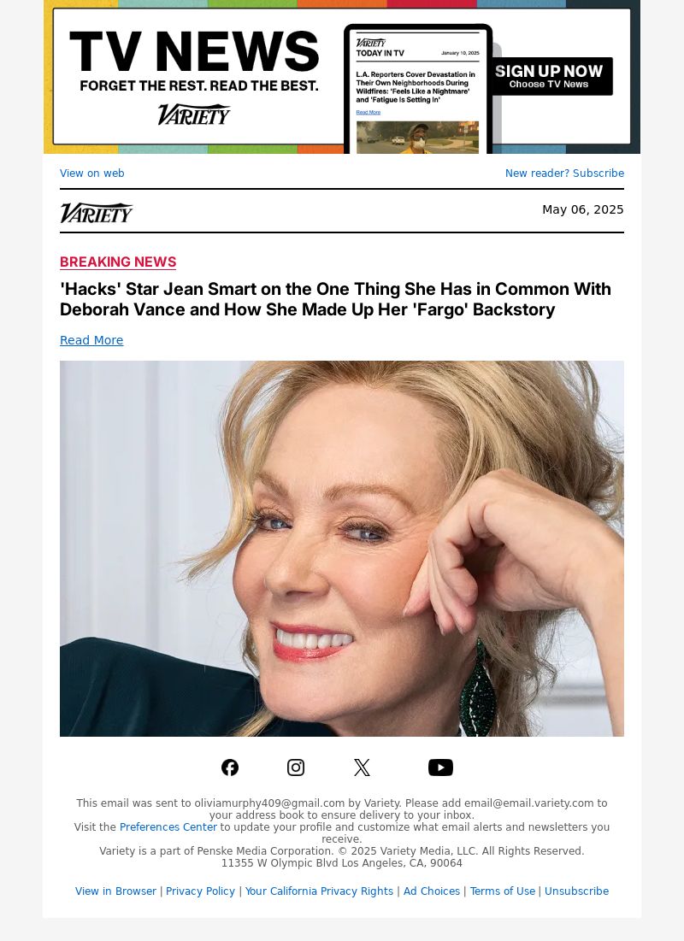Image resolution: width=684 pixels, height=941 pixels.
Task: Follow the Read More link
Action: 91,340
